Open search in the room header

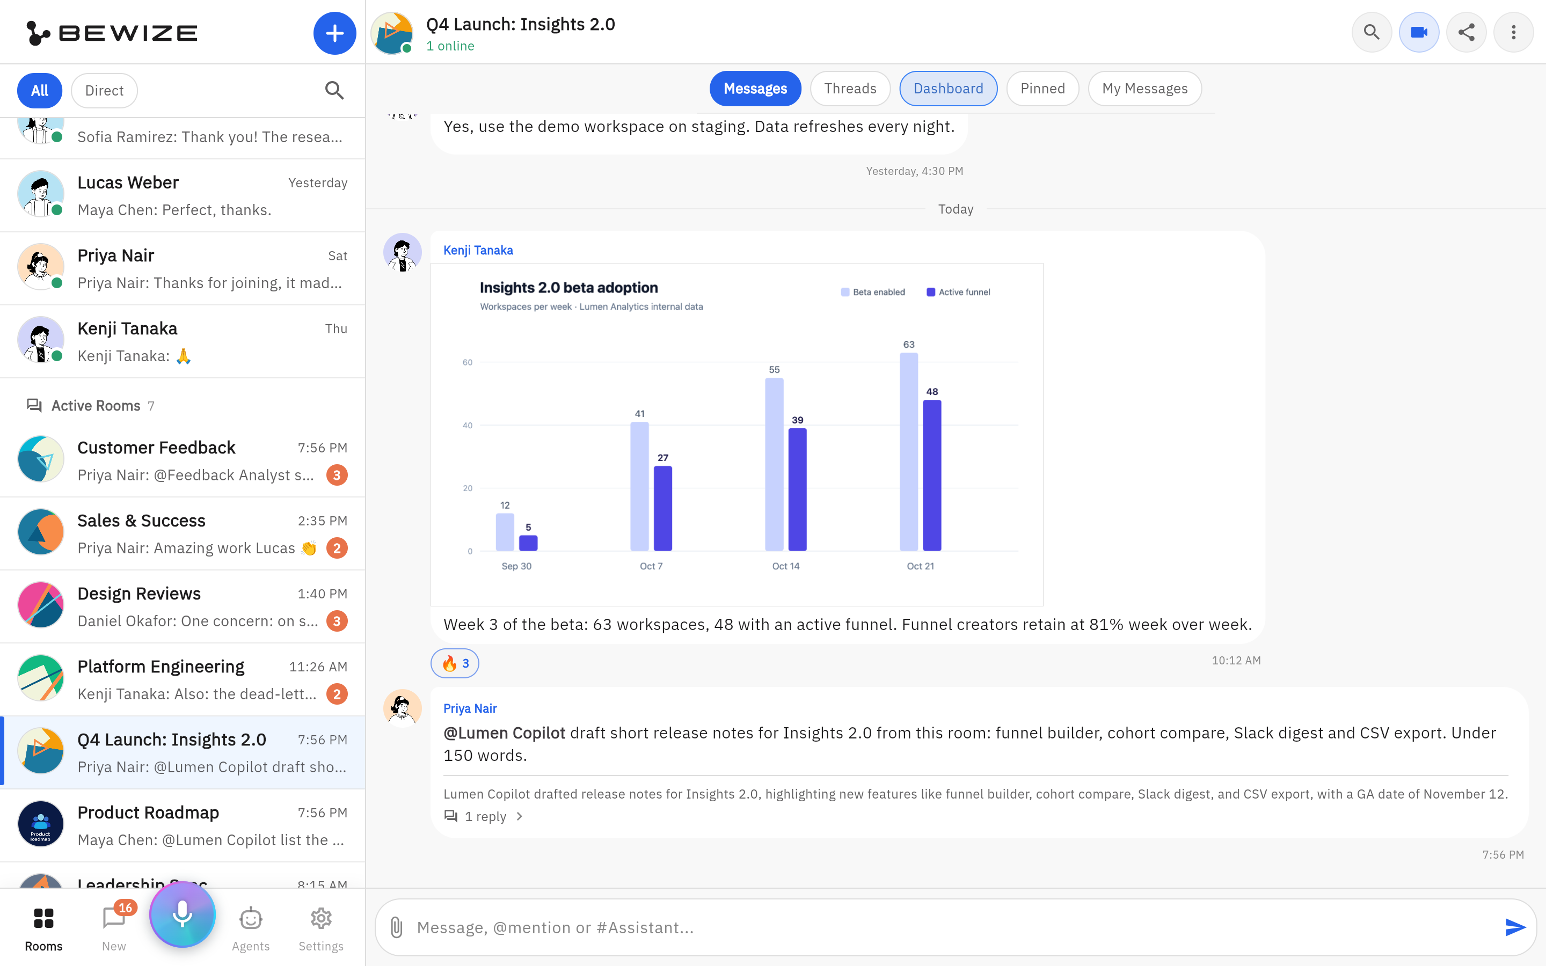(1371, 32)
